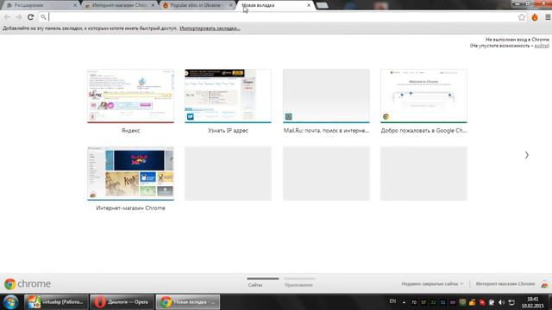Reload the page with the refresh icon
Image resolution: width=552 pixels, height=310 pixels.
31,17
